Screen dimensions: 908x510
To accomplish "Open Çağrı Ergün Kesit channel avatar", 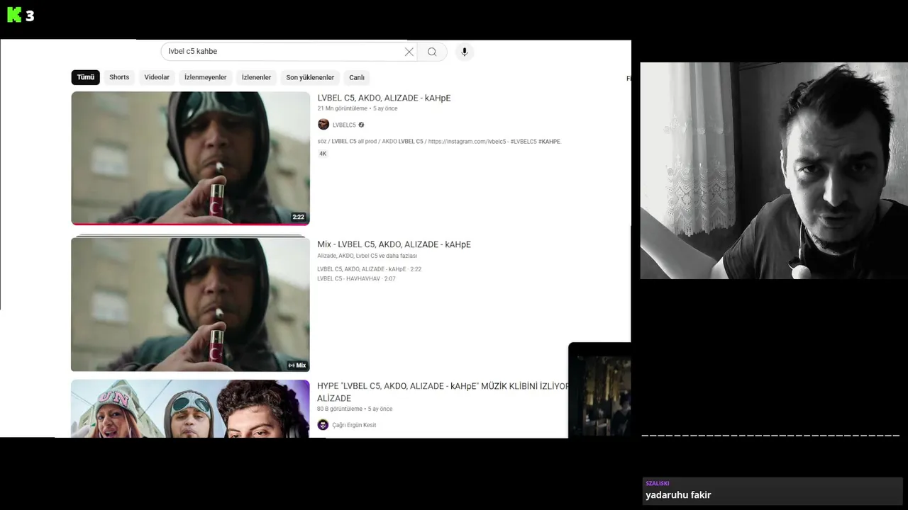I will [x=323, y=425].
